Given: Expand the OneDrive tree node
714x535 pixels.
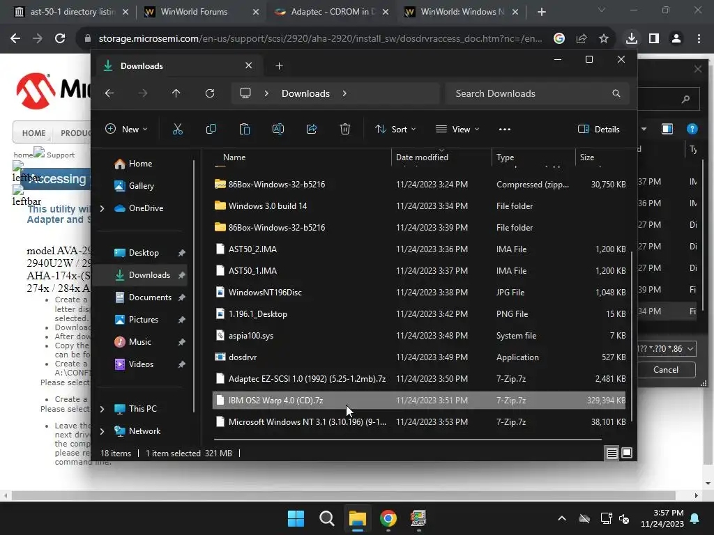Looking at the screenshot, I should [102, 208].
